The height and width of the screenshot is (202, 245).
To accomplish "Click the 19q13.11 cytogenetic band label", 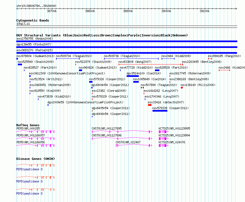I will point(23,24).
